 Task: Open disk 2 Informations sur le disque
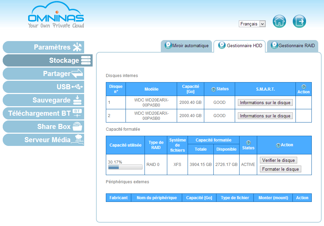(265, 116)
